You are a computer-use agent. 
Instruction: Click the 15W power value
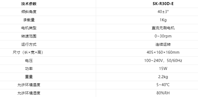[163, 69]
